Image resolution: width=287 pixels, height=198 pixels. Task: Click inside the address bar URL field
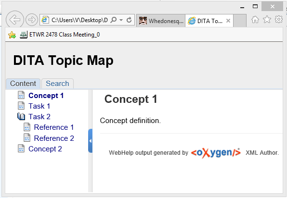click(79, 20)
